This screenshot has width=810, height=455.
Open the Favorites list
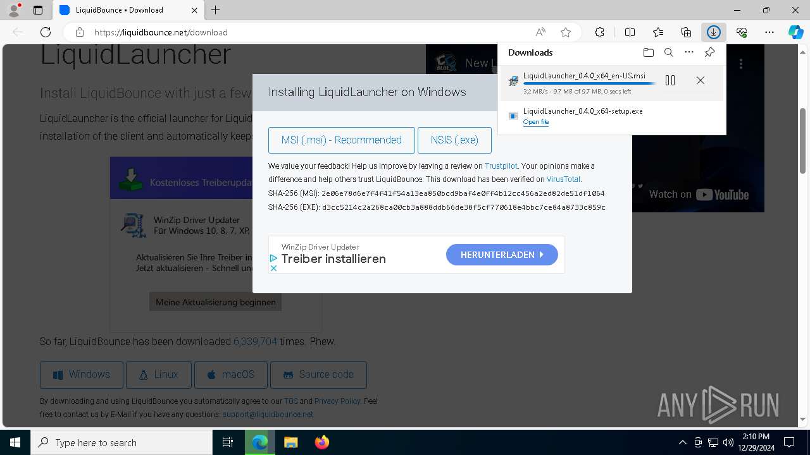coord(658,32)
